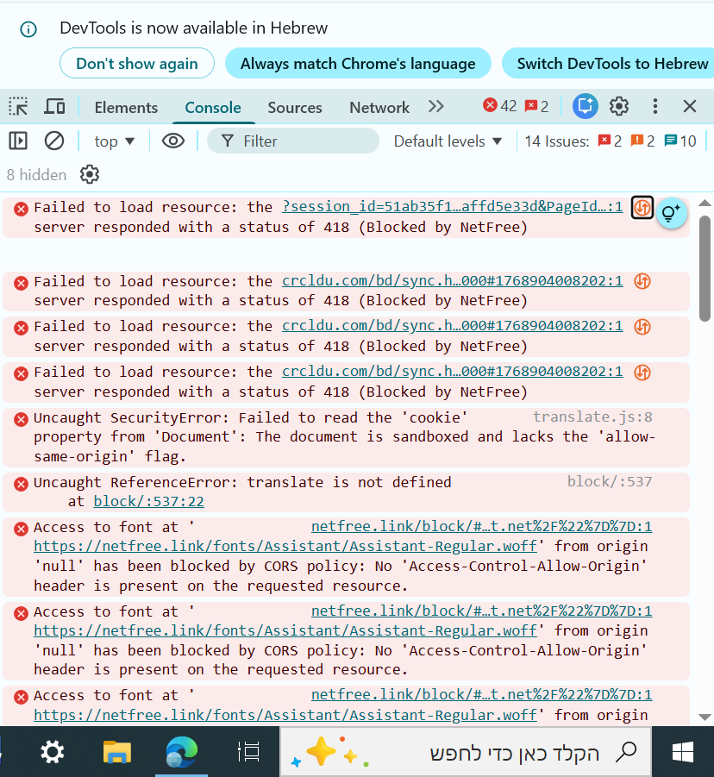Click Switch DevTools to Hebrew button
The height and width of the screenshot is (777, 714).
tap(612, 64)
